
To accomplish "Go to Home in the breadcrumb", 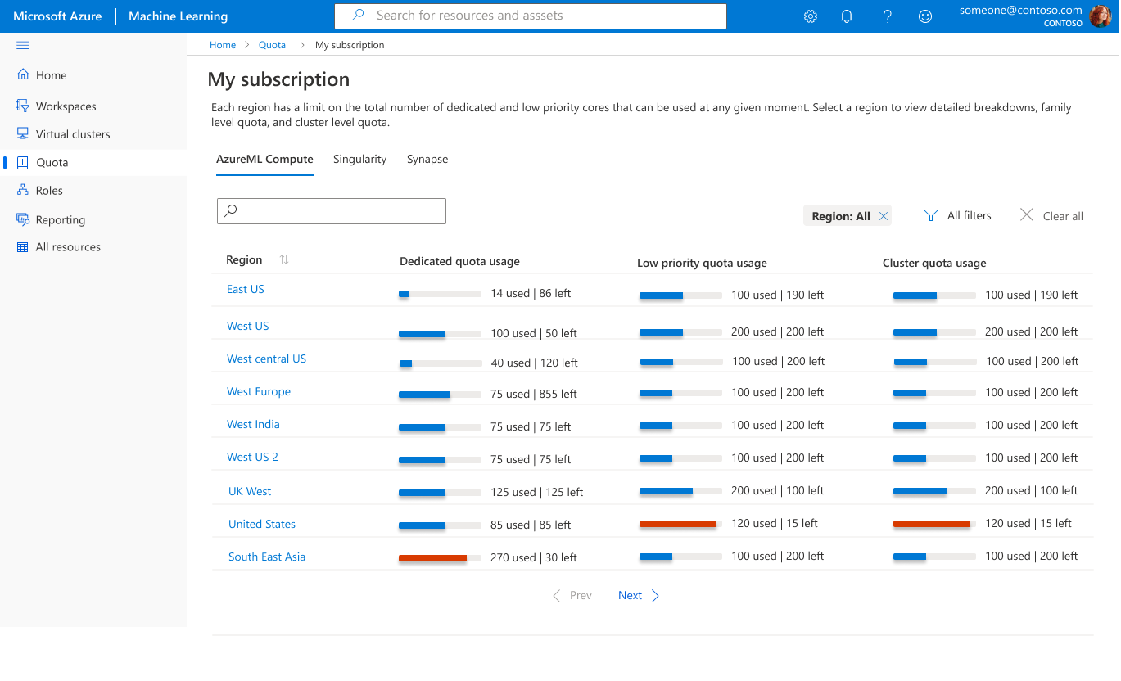I will pyautogui.click(x=223, y=45).
